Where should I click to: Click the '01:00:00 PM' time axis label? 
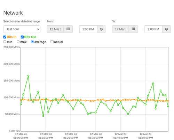tap(21, 138)
